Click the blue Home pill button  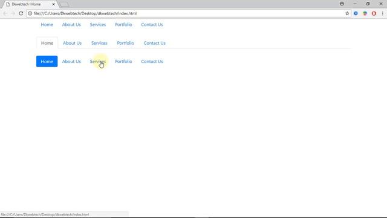(x=47, y=61)
